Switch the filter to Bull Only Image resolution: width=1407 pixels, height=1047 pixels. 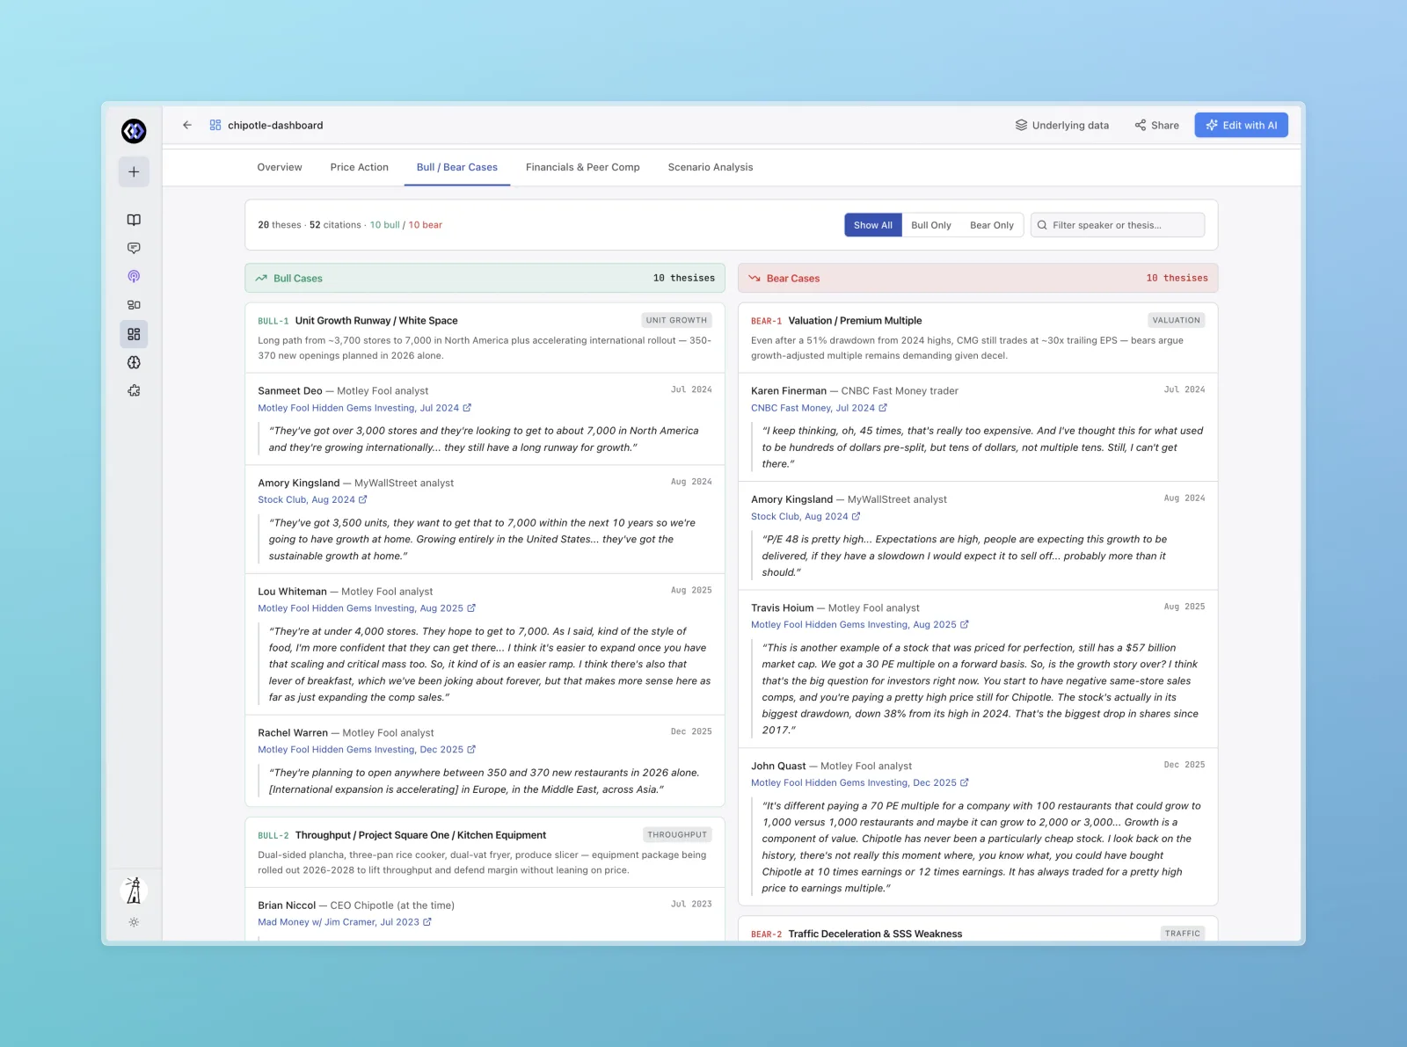[931, 225]
